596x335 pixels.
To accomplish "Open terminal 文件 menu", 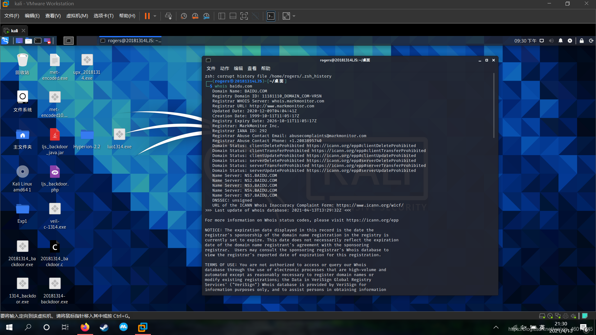I will click(x=211, y=69).
